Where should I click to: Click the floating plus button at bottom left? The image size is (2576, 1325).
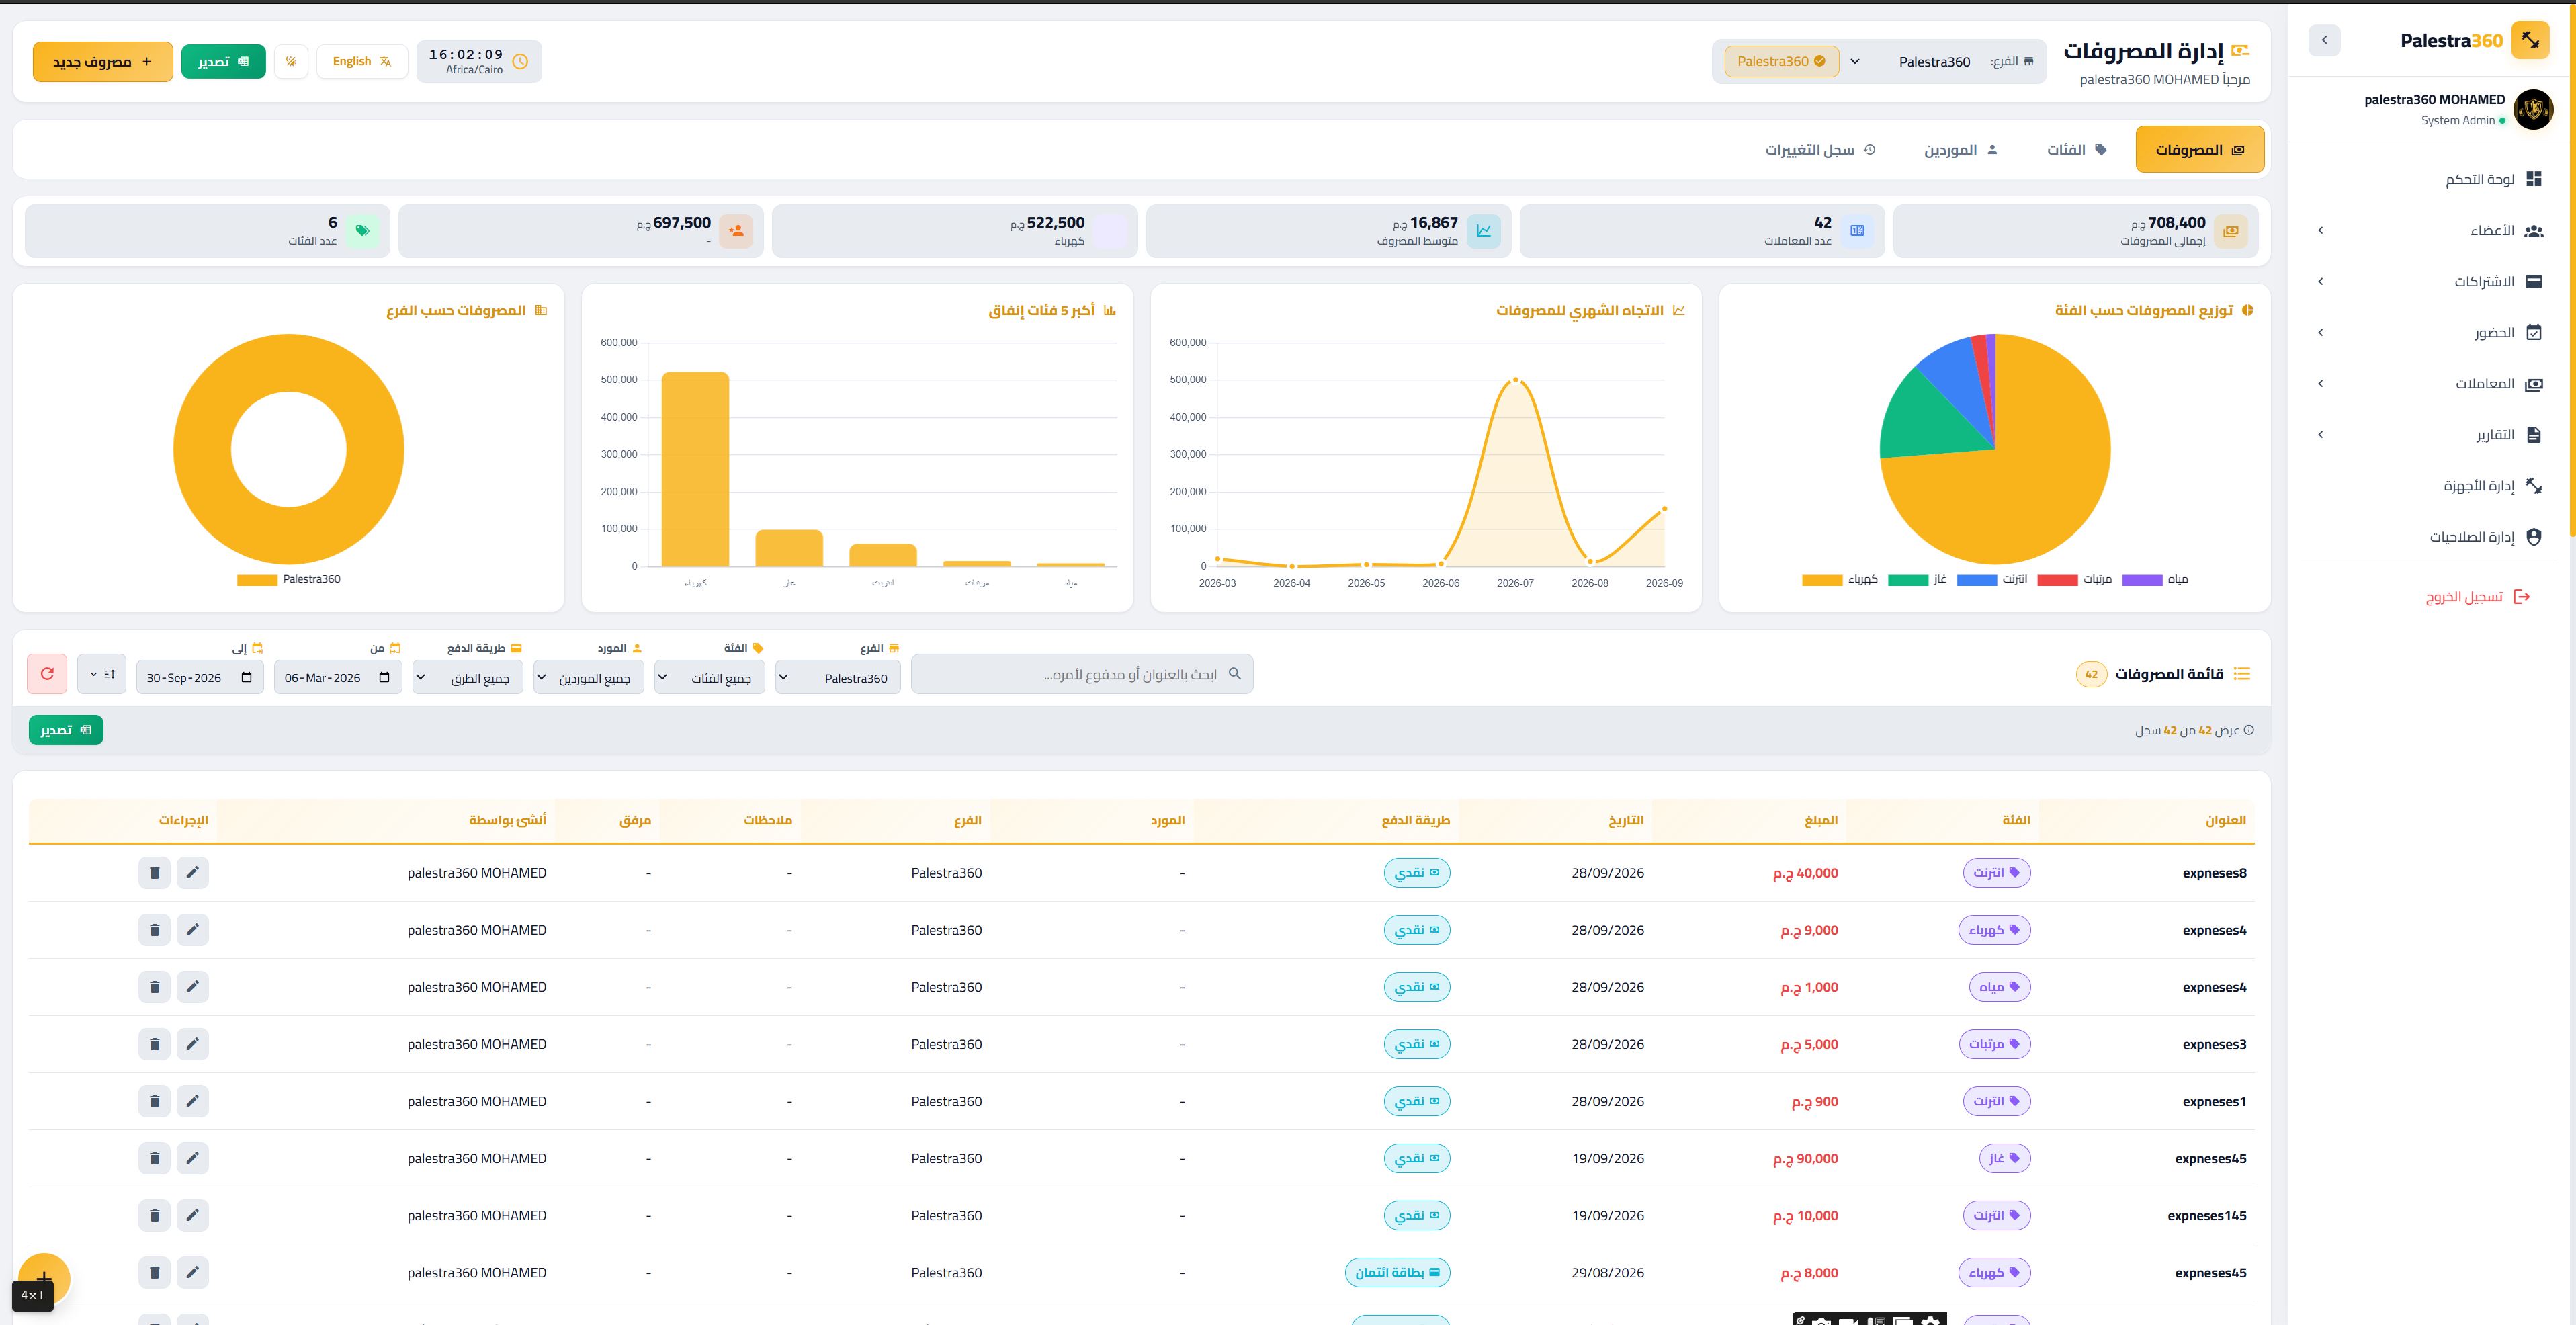point(44,1279)
